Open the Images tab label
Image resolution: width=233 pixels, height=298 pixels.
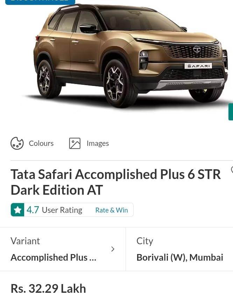point(98,143)
